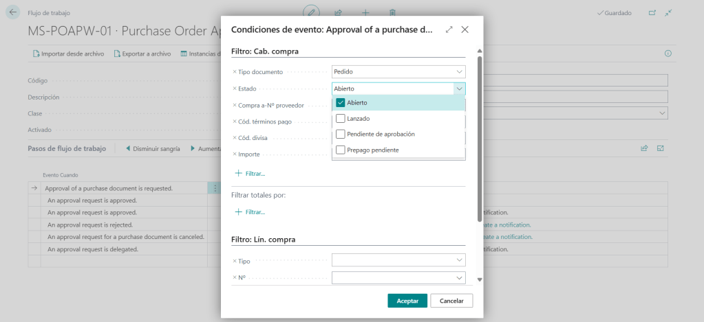Remove the Importe filter with X
This screenshot has width=704, height=322.
coord(235,154)
